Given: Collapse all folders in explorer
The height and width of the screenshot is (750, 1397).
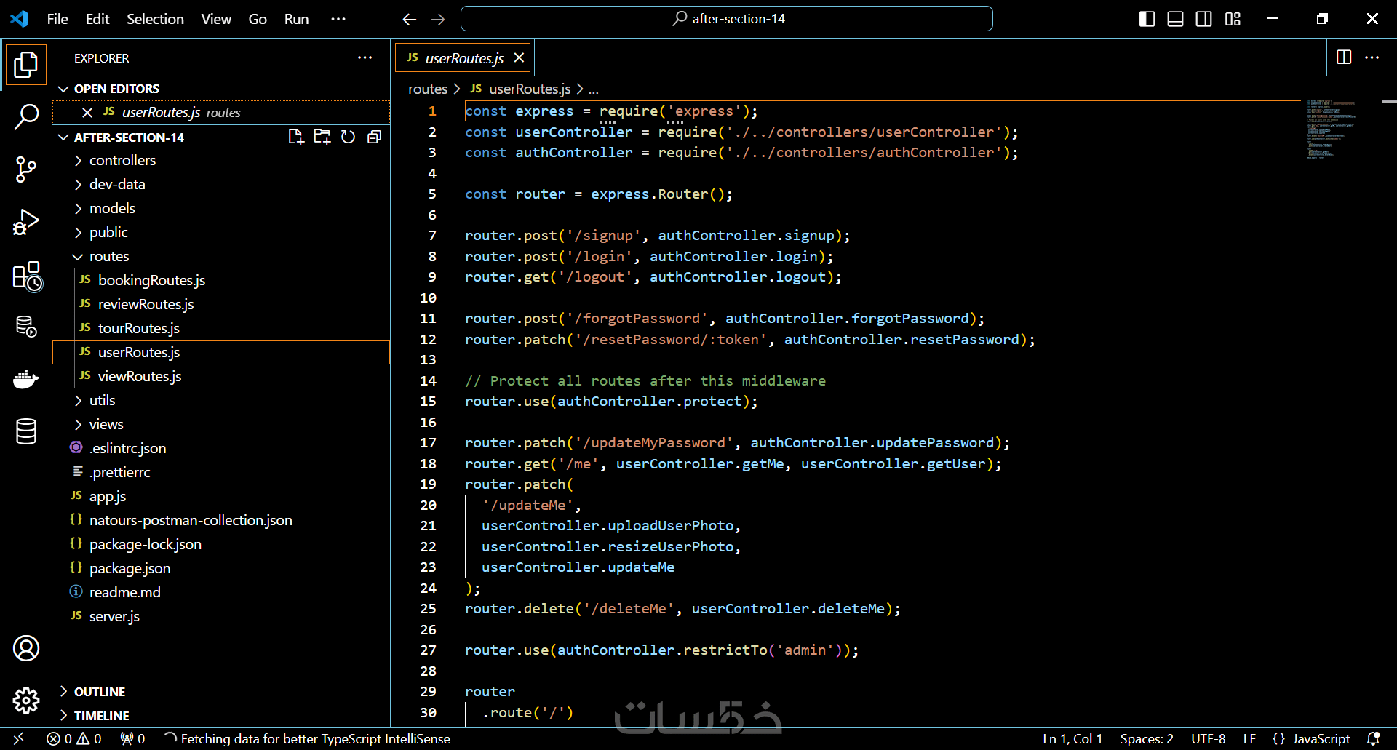Looking at the screenshot, I should (x=374, y=137).
